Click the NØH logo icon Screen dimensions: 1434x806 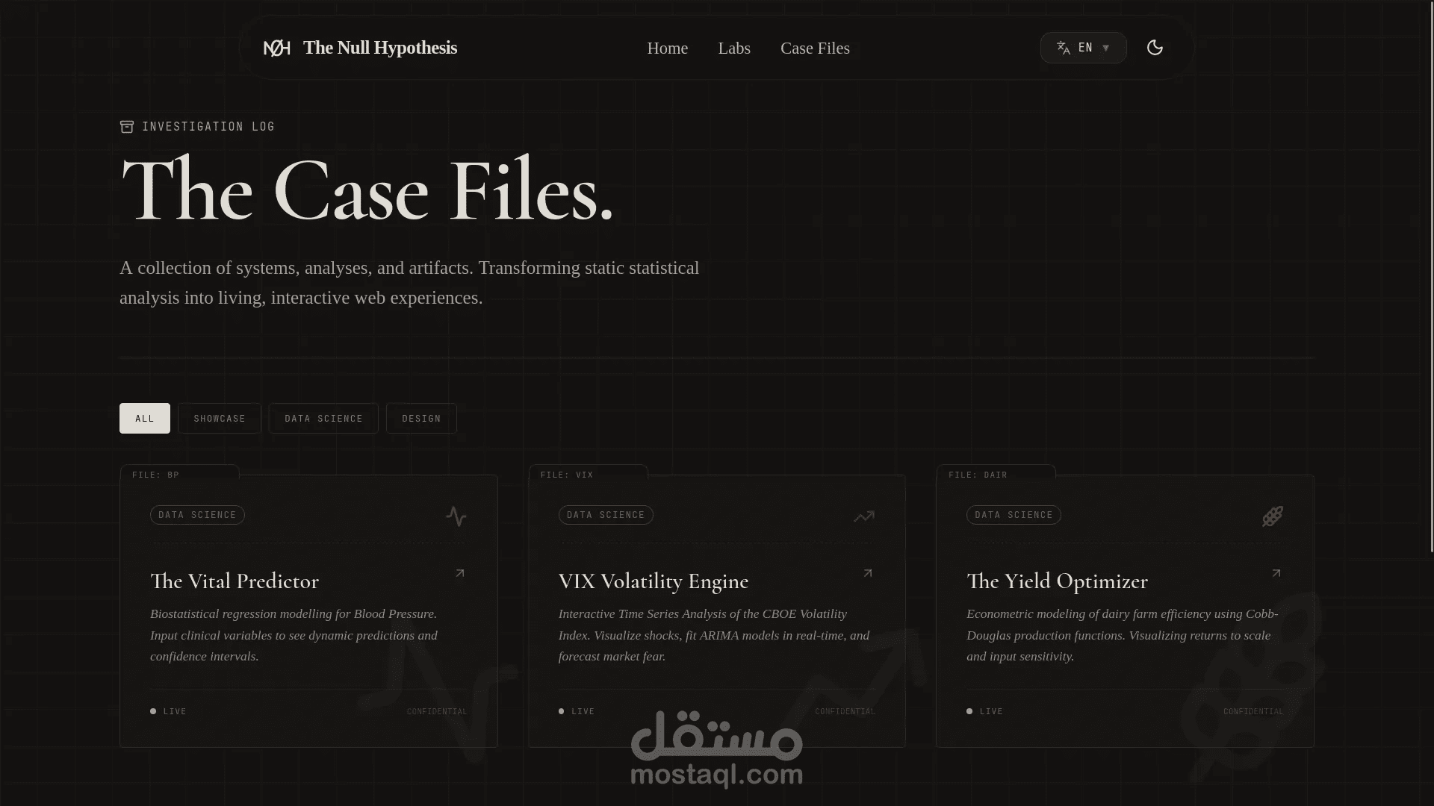pyautogui.click(x=276, y=49)
